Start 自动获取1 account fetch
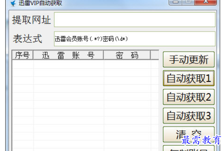 pos(189,78)
